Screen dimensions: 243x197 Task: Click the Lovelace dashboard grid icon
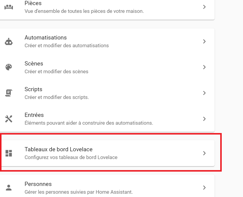click(9, 153)
